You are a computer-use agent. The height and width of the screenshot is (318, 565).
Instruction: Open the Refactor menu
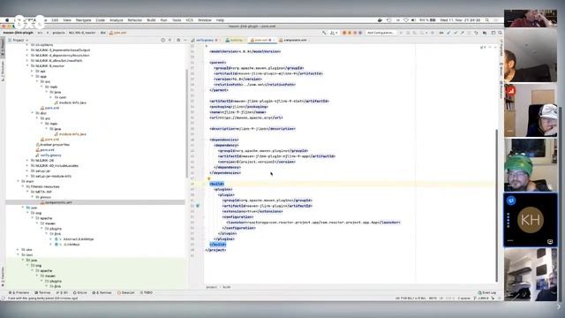click(x=135, y=20)
